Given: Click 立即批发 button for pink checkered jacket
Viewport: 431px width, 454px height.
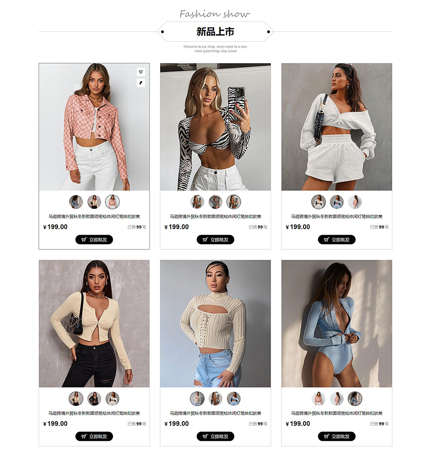Looking at the screenshot, I should tap(94, 240).
